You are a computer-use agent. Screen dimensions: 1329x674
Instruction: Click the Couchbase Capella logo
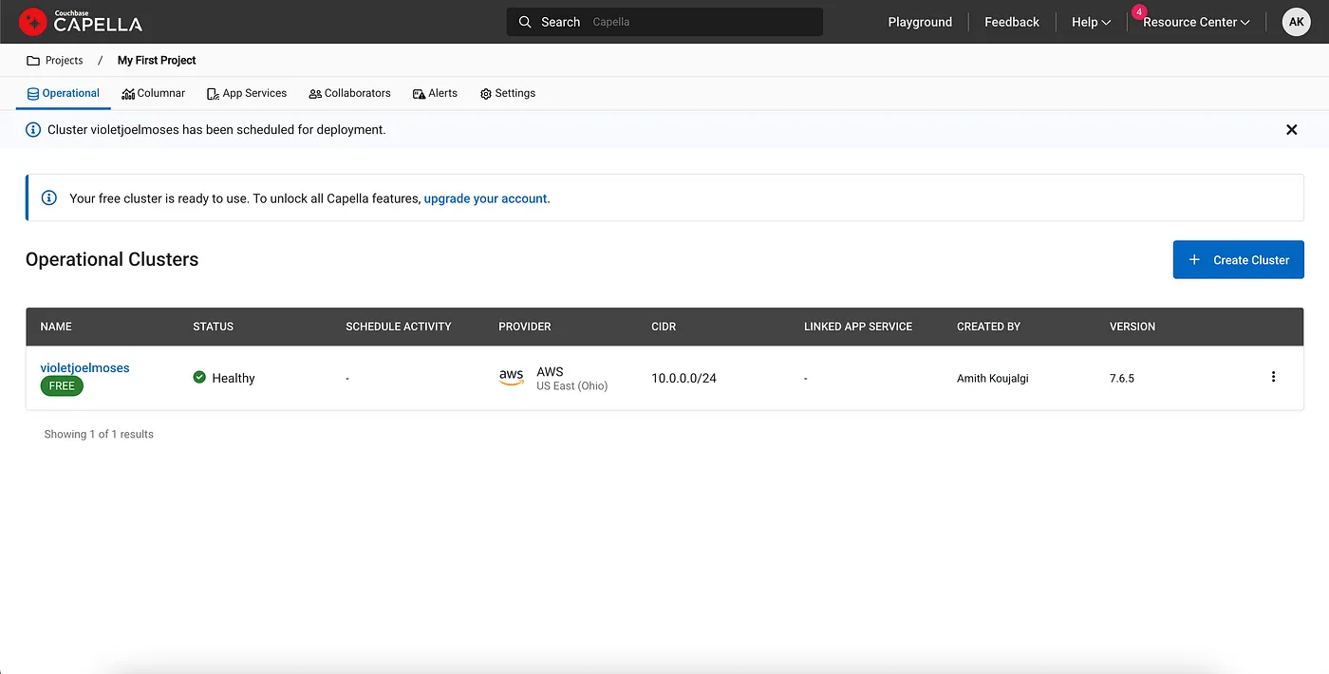[x=81, y=21]
